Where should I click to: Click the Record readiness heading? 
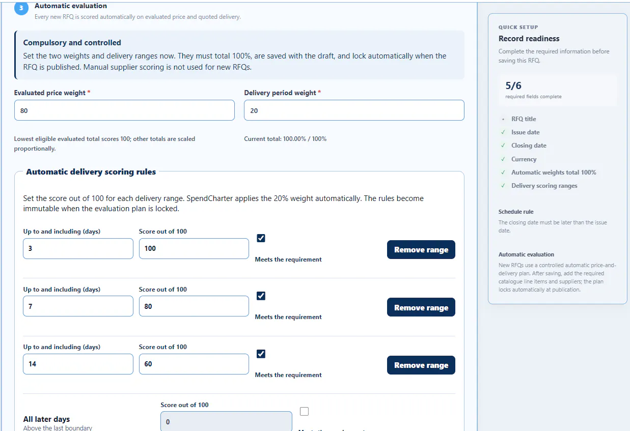point(529,39)
